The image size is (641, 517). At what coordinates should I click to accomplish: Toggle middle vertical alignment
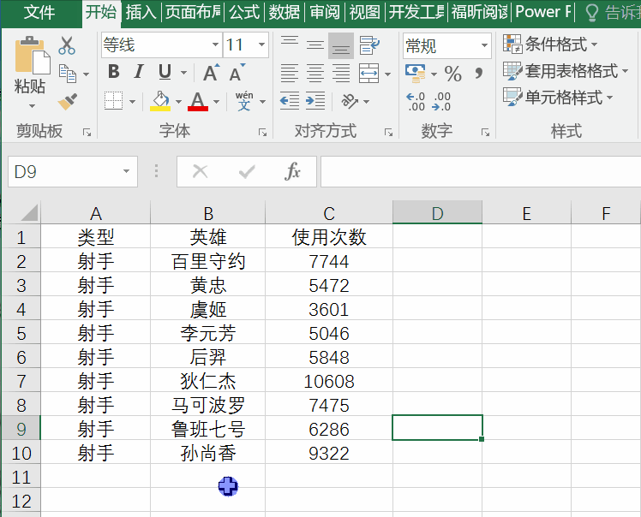pos(315,45)
